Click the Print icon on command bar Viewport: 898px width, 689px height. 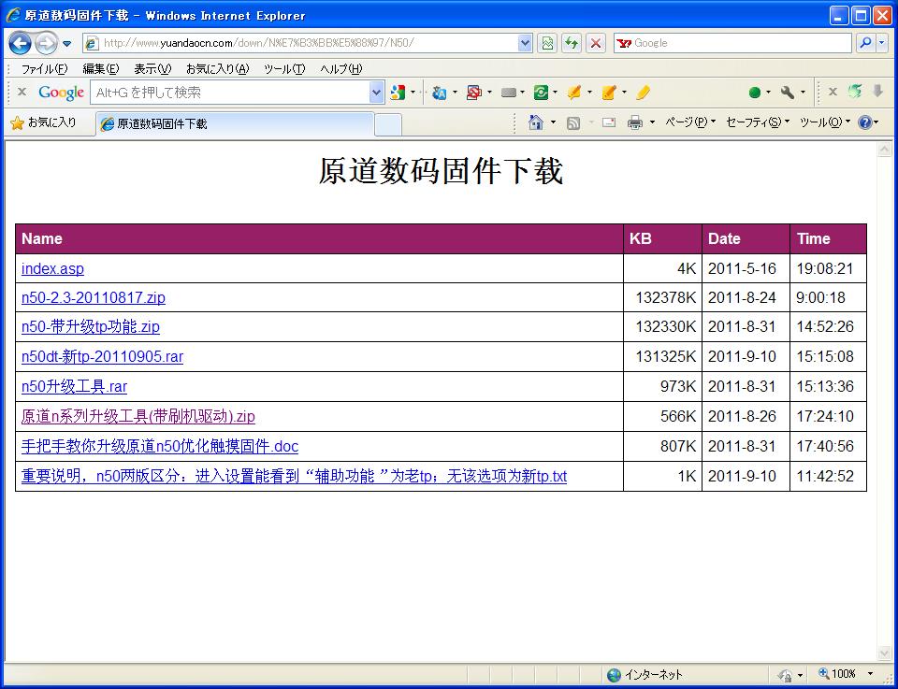coord(635,122)
